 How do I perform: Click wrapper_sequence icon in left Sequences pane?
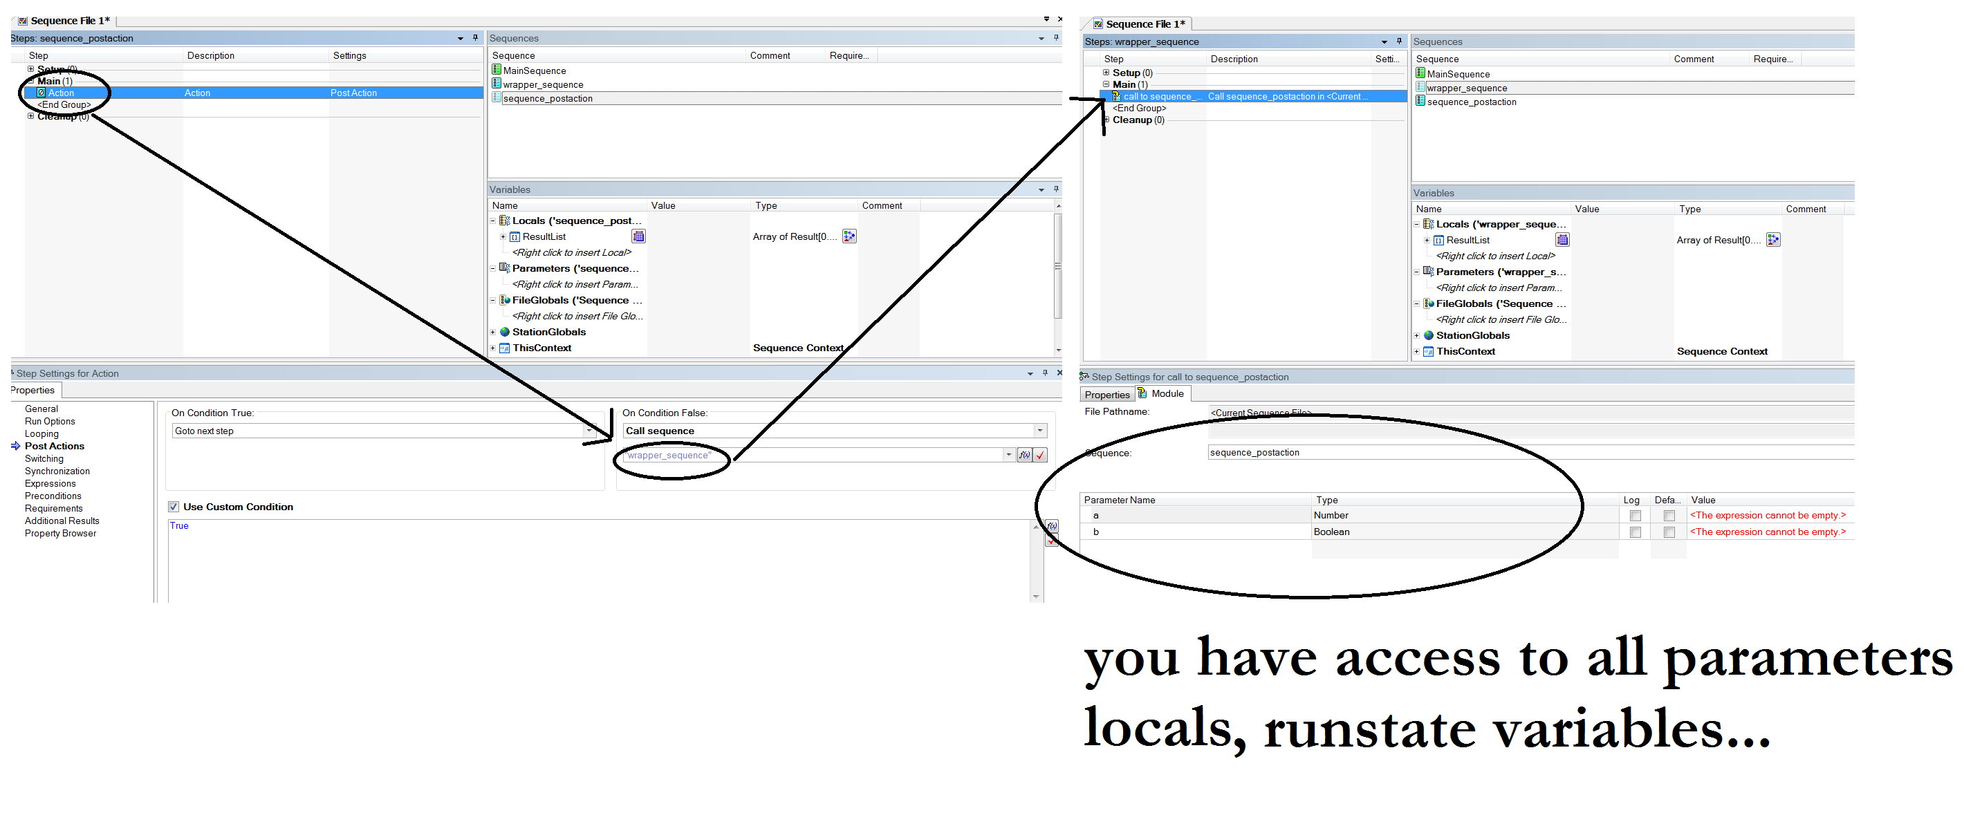(x=497, y=84)
